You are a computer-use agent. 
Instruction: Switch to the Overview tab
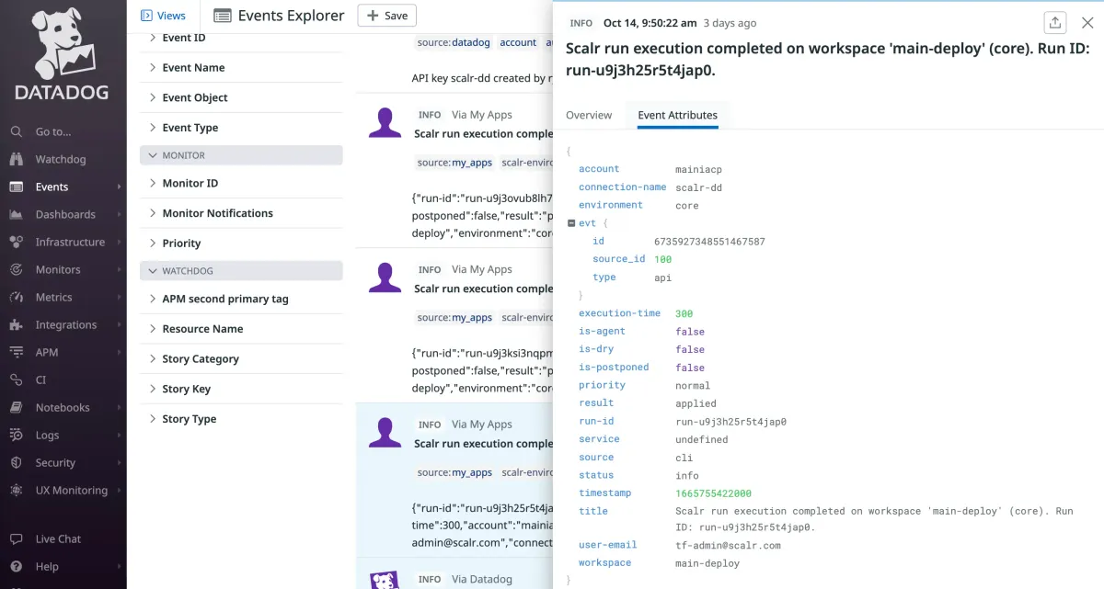click(589, 115)
